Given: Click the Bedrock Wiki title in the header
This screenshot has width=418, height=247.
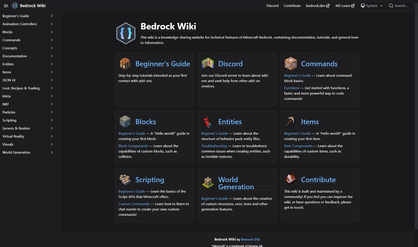Looking at the screenshot, I should pyautogui.click(x=33, y=6).
